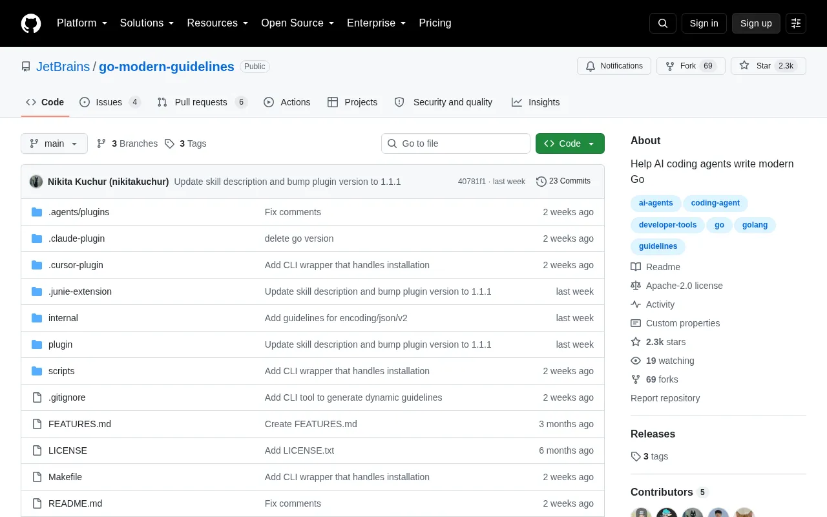Open the Releases heading link

[x=653, y=434]
